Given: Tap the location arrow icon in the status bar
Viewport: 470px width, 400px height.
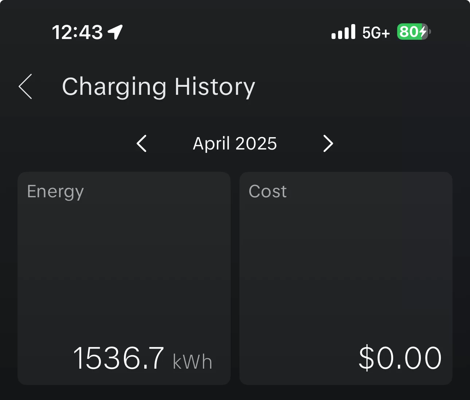Looking at the screenshot, I should [x=115, y=32].
